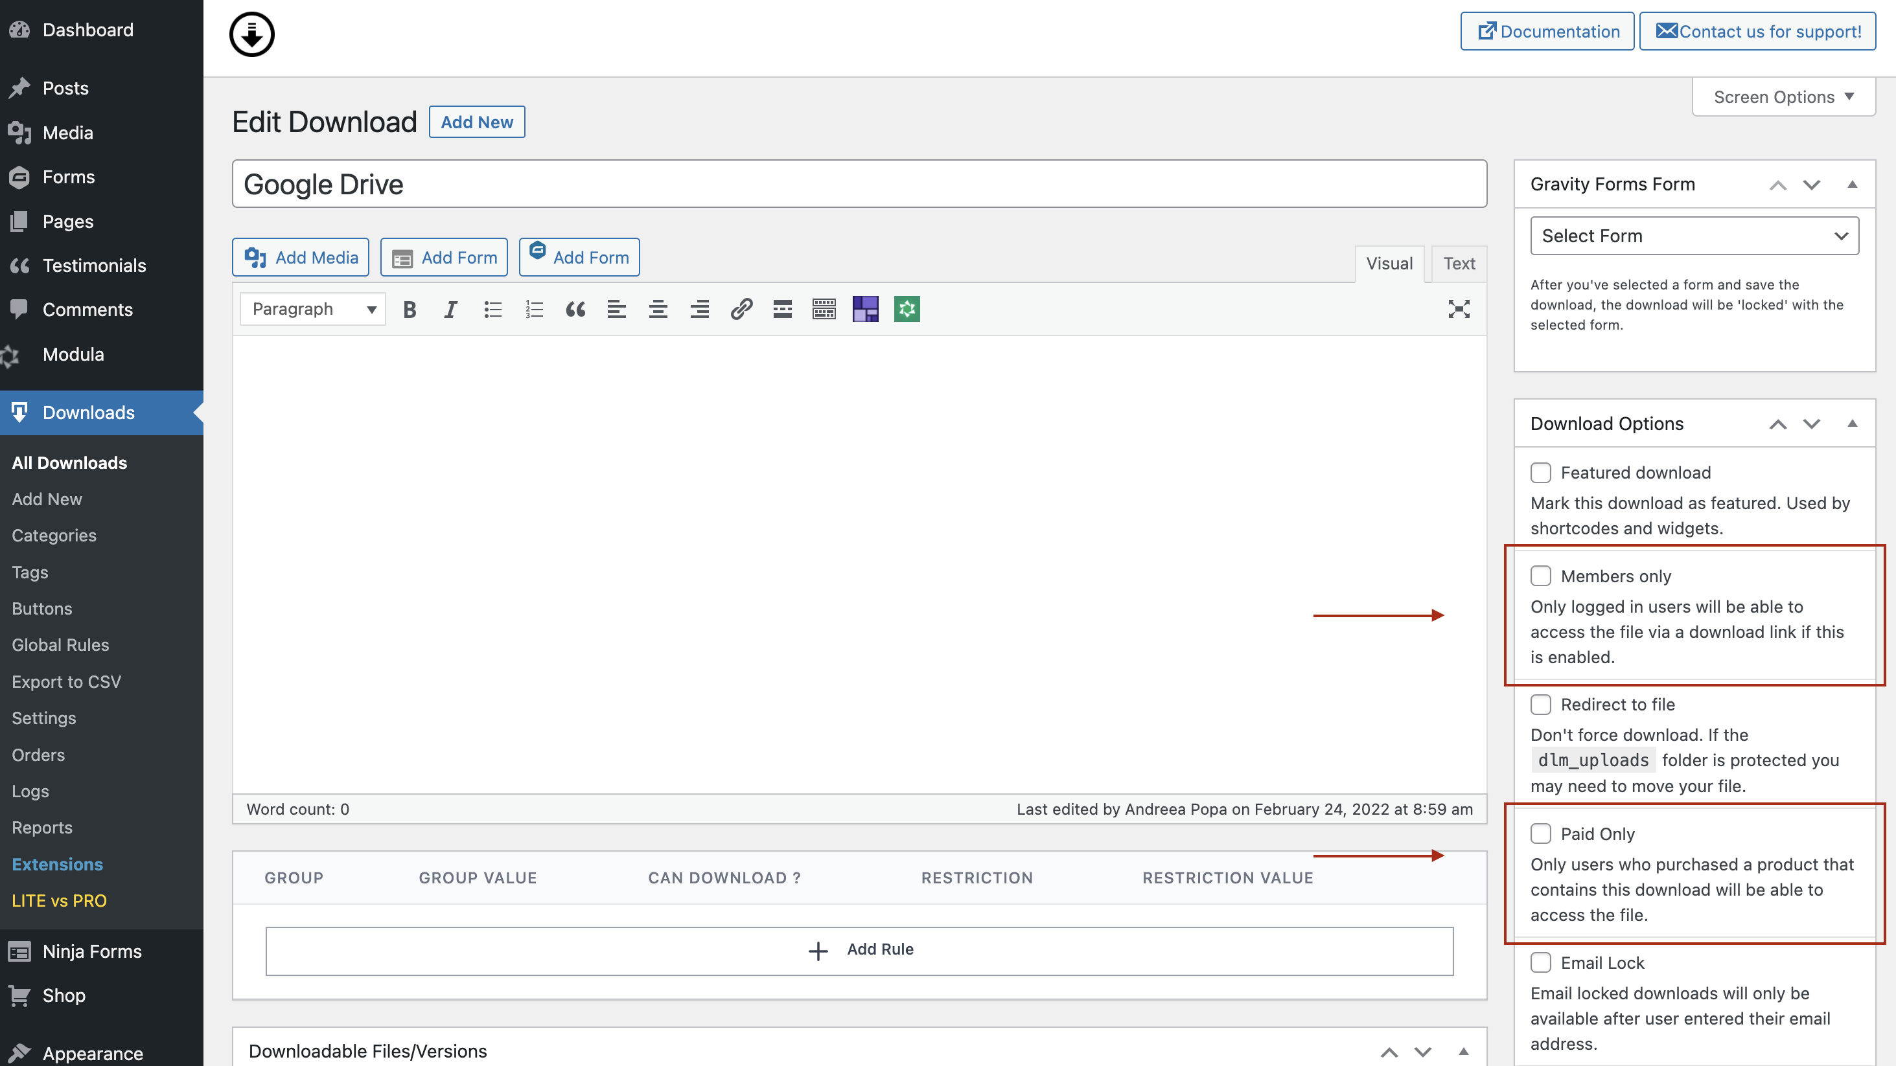Enable the Members only checkbox
Viewport: 1896px width, 1066px height.
coord(1540,575)
